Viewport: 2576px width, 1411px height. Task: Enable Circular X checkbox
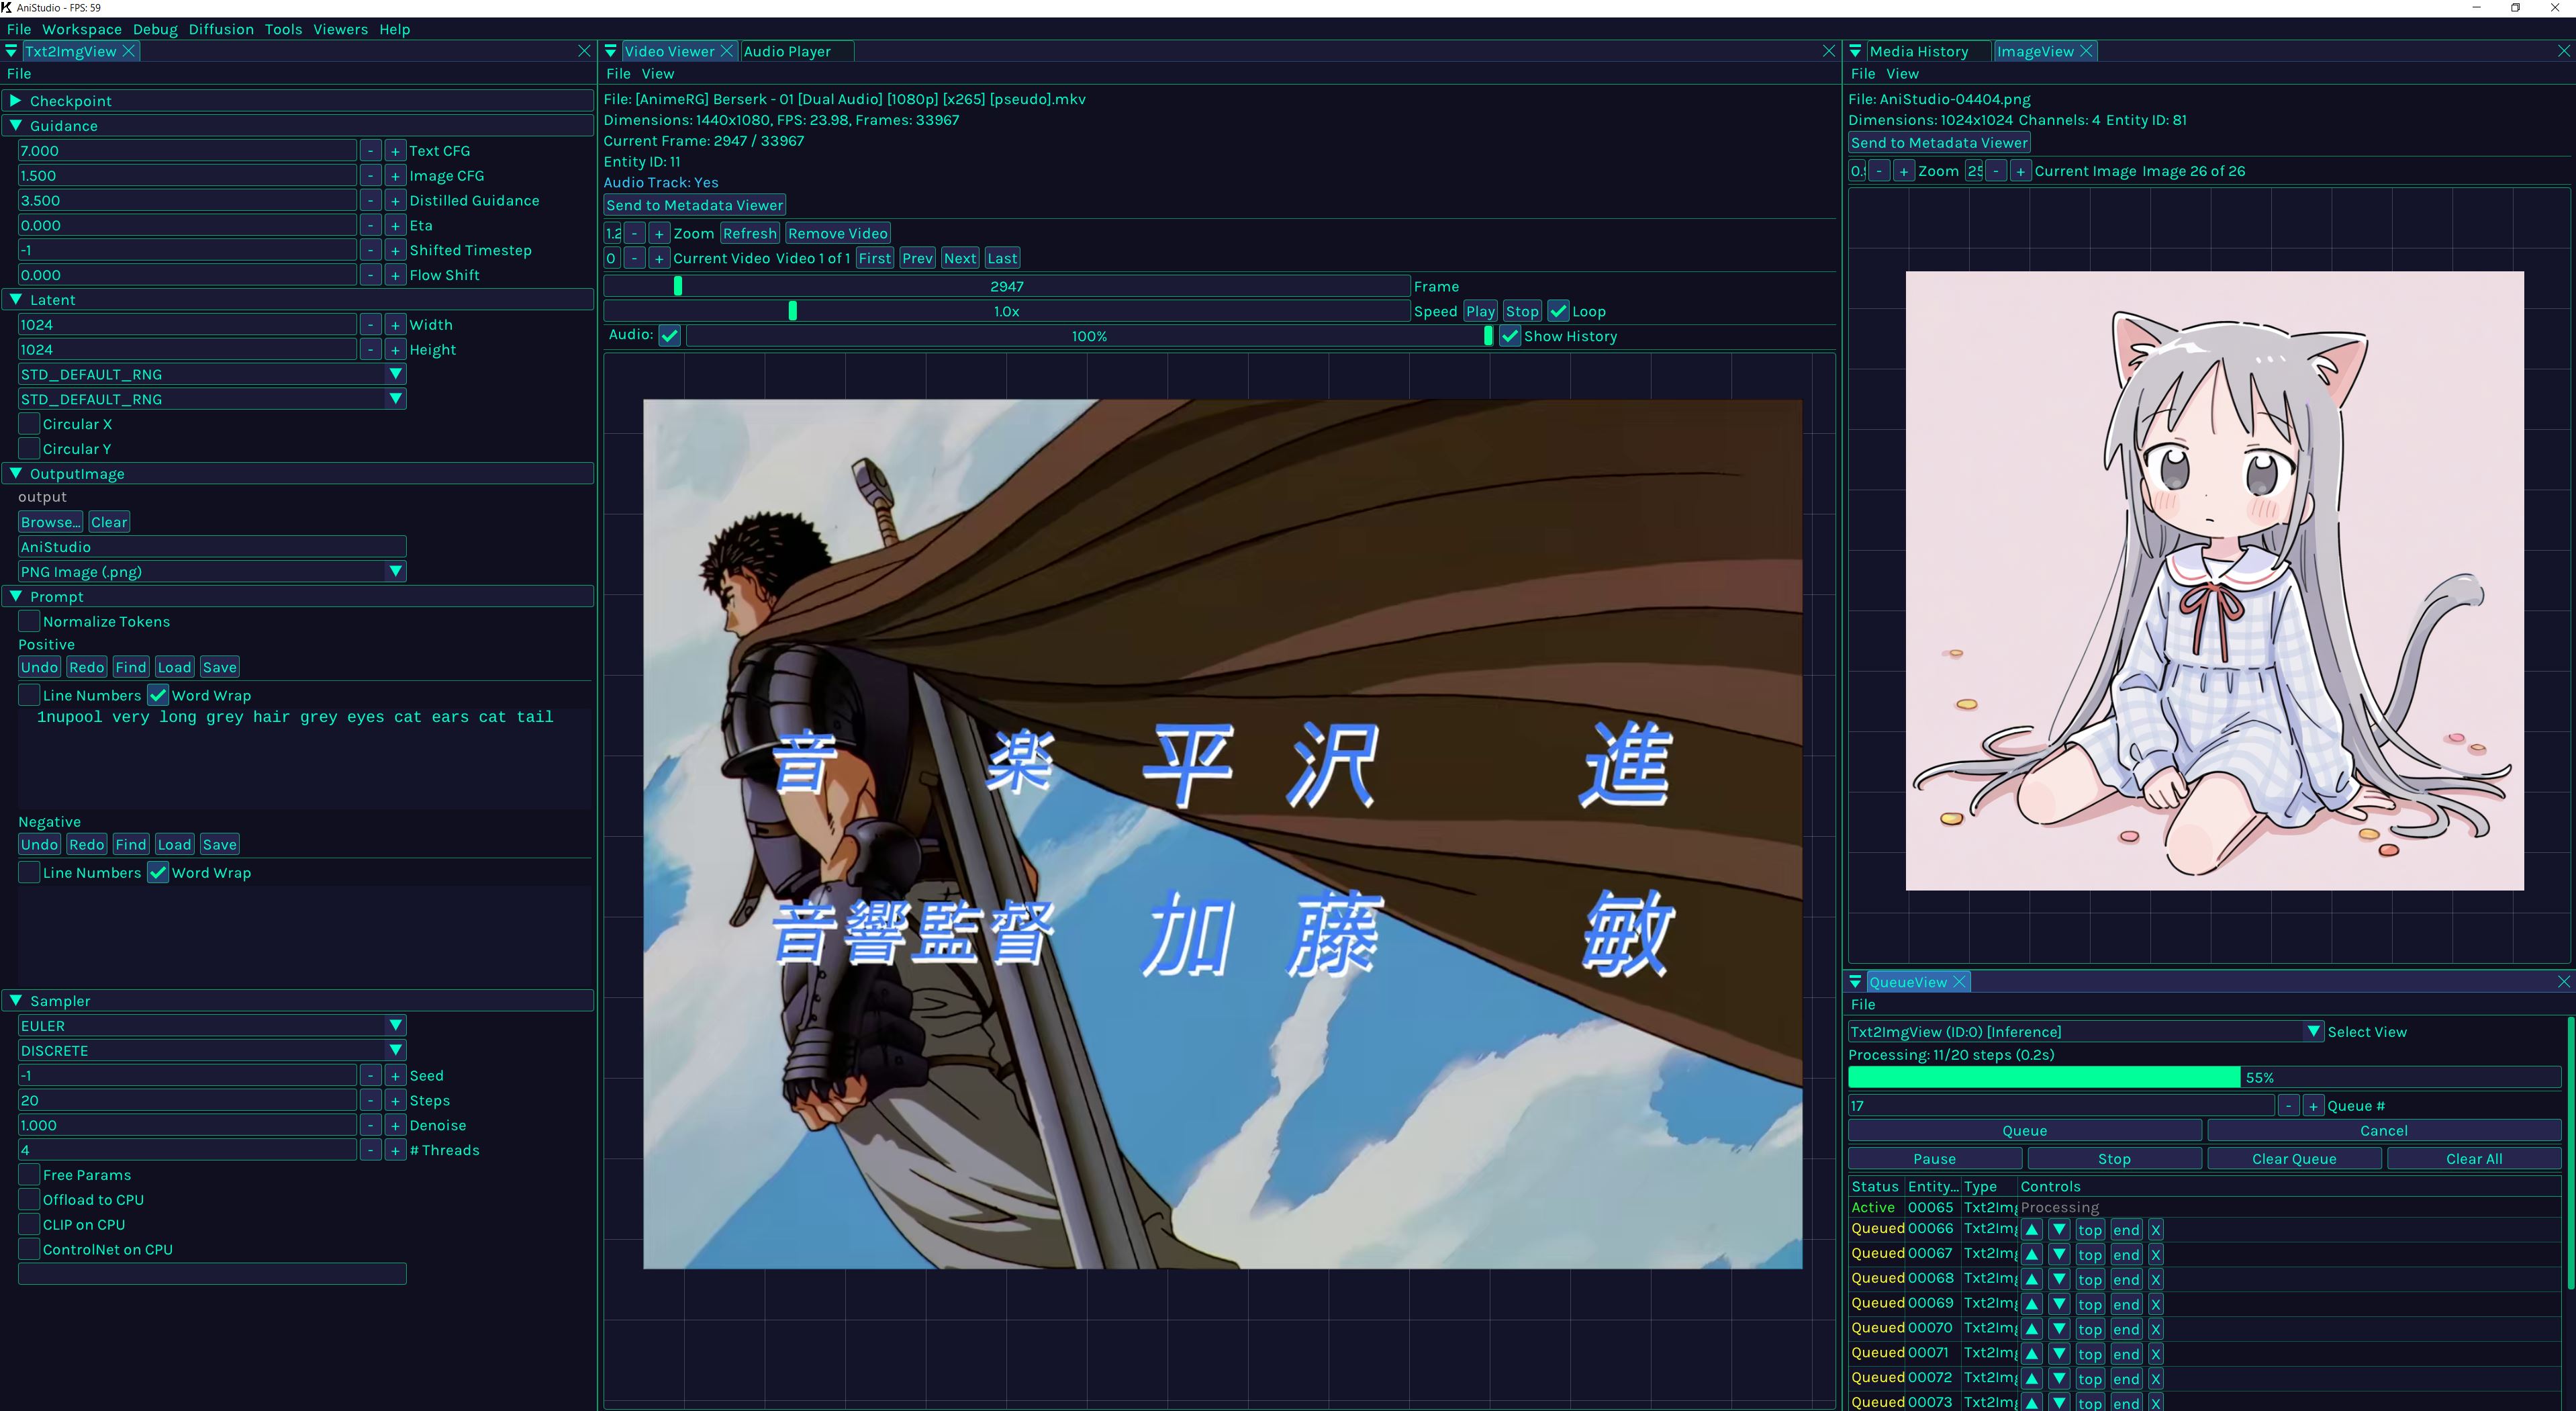(29, 424)
